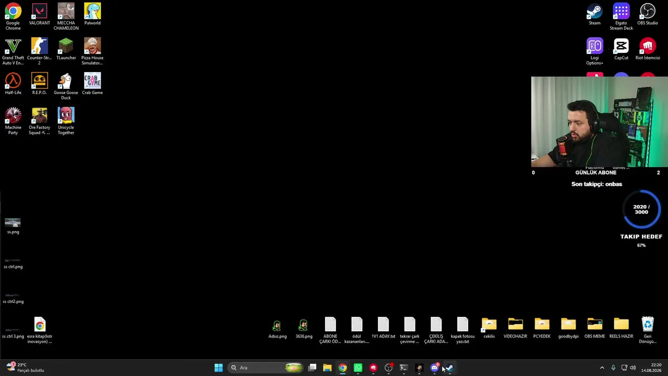Select the tekrar çark çevirme text file
Image resolution: width=668 pixels, height=376 pixels.
[410, 331]
